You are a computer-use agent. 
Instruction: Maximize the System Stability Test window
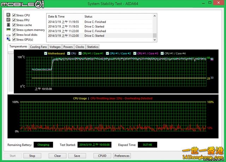[x=210, y=3]
